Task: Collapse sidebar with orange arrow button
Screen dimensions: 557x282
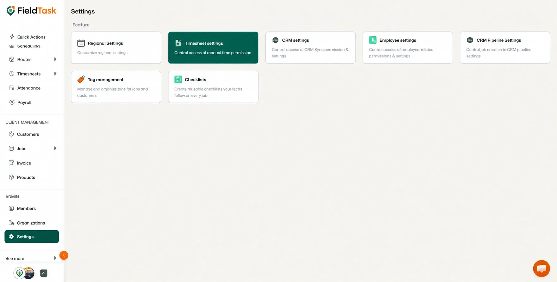Action: click(x=64, y=255)
